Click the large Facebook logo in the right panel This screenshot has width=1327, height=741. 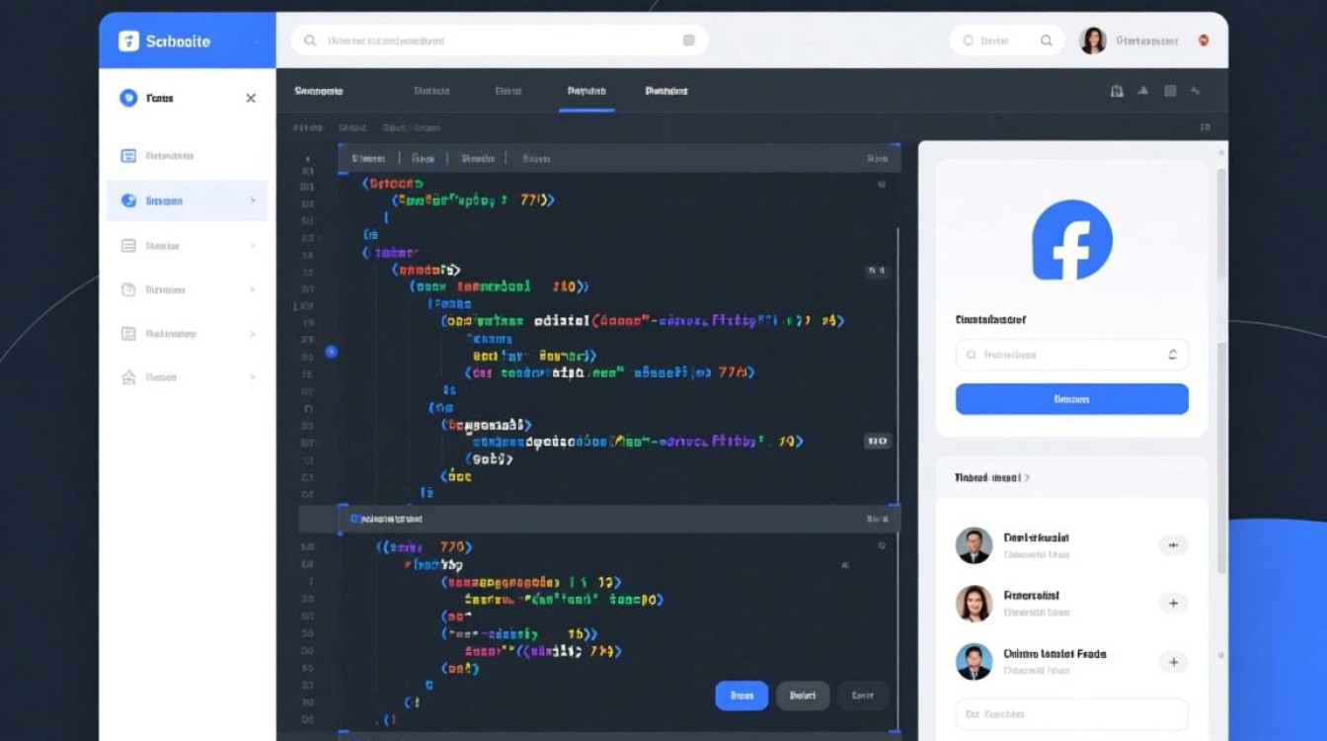click(x=1071, y=240)
